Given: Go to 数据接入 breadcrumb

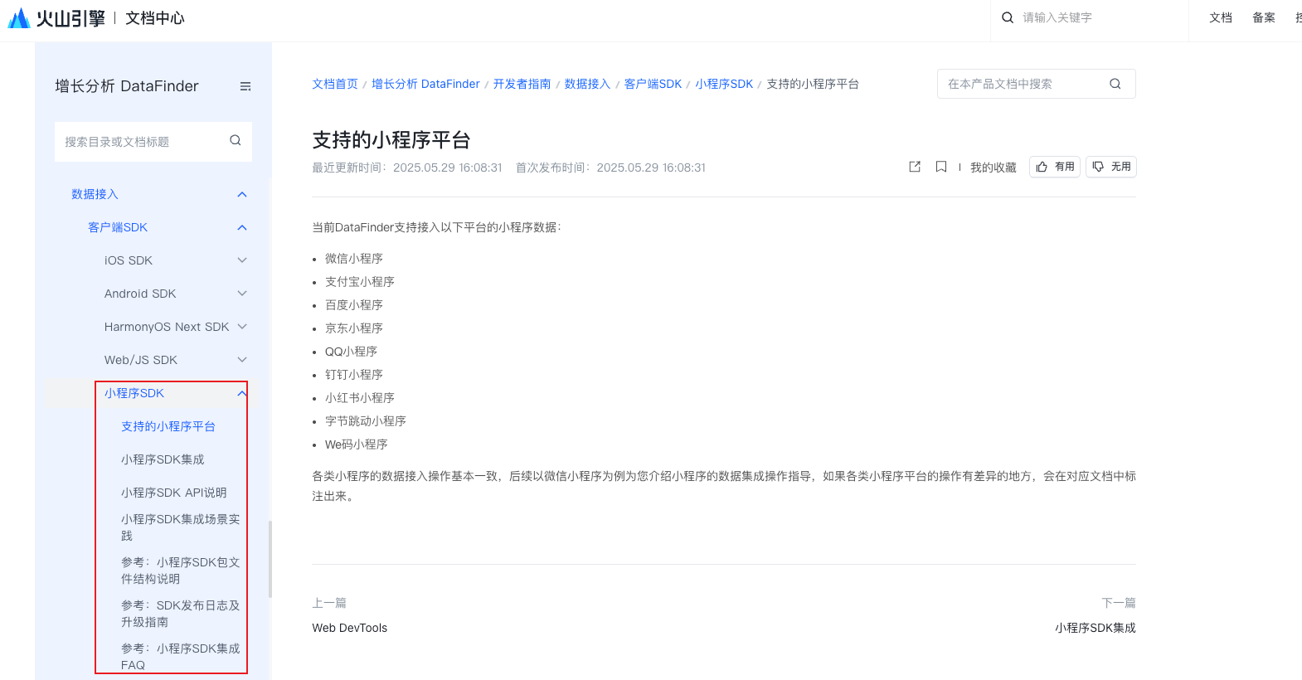Looking at the screenshot, I should [x=587, y=84].
